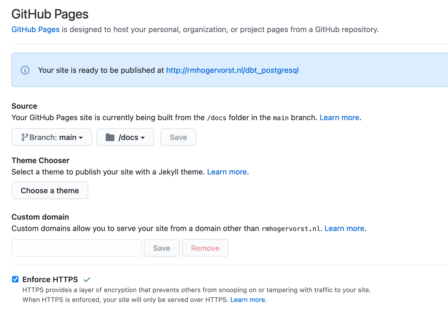Click the Source section heading
Viewport: 448px width, 318px height.
(x=24, y=106)
